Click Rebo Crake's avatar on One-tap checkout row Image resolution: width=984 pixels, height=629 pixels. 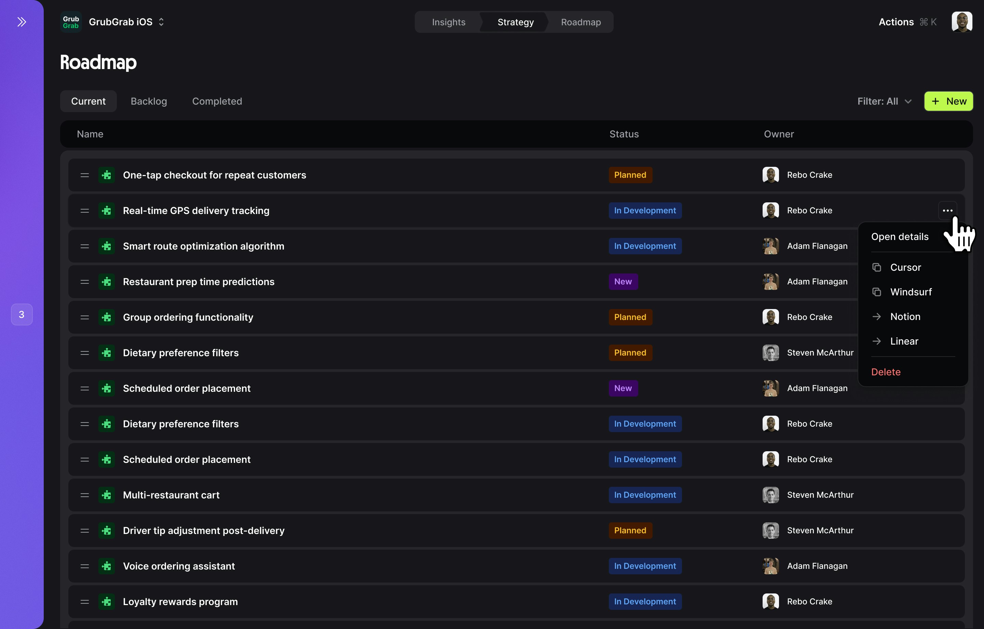[x=771, y=175]
